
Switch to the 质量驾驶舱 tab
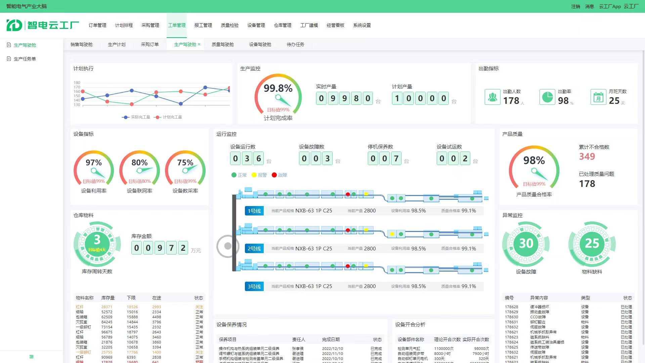click(x=222, y=44)
